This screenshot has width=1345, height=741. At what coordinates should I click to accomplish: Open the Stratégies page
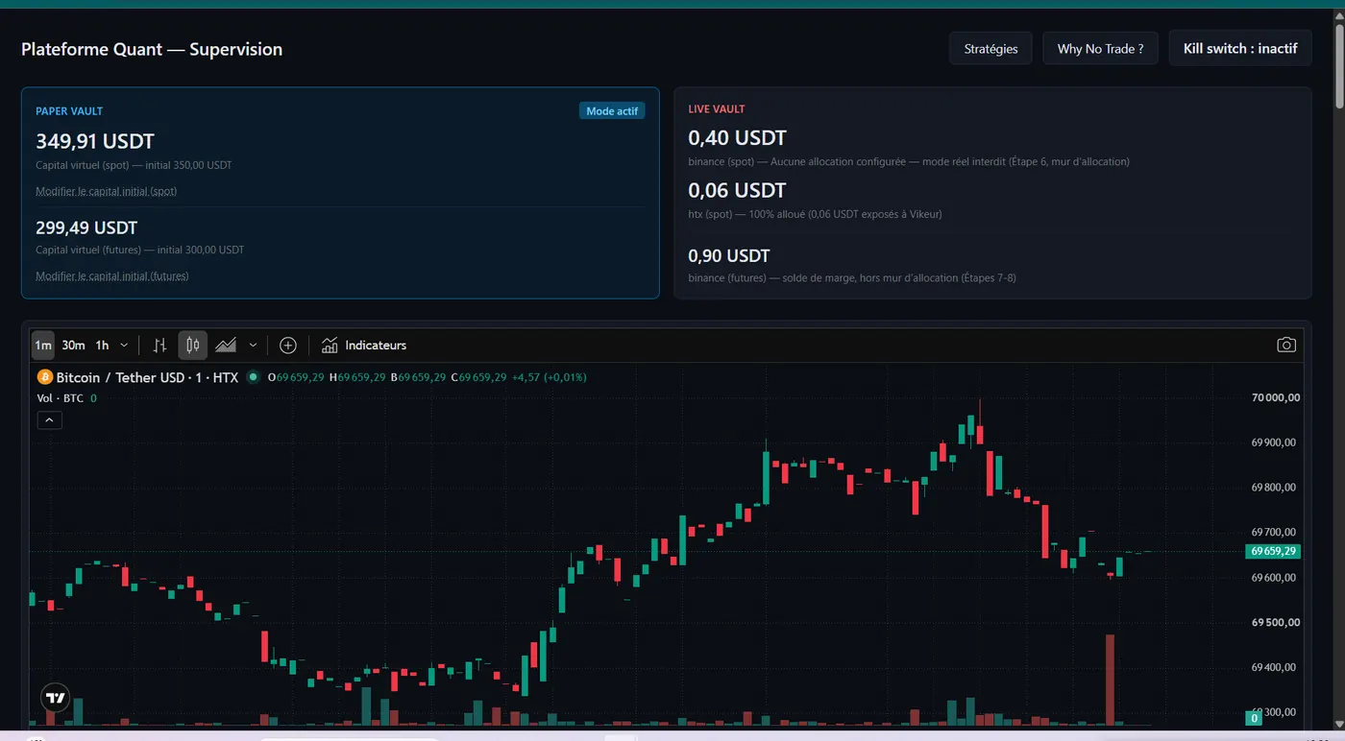click(x=990, y=49)
